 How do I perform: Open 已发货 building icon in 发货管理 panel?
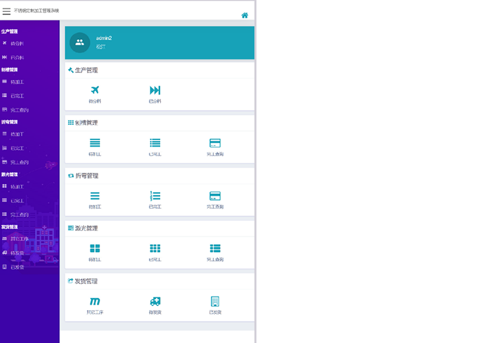click(x=215, y=301)
